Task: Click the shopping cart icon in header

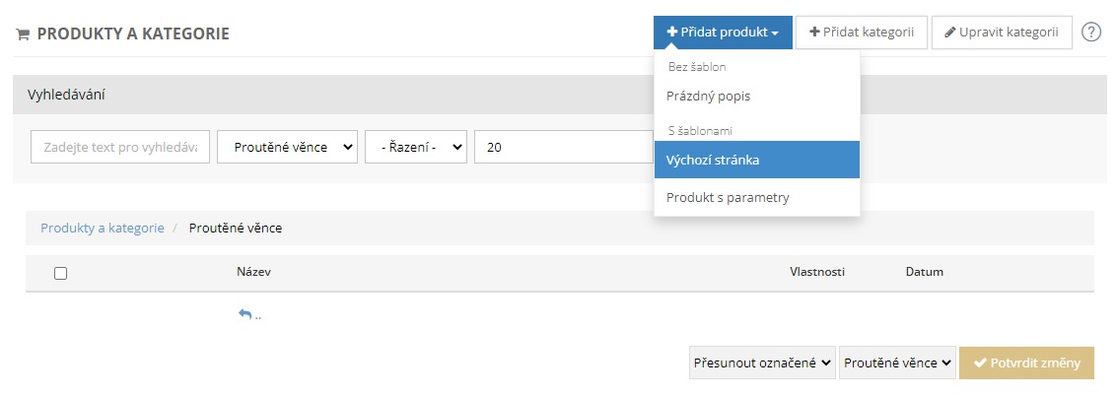Action: click(22, 34)
